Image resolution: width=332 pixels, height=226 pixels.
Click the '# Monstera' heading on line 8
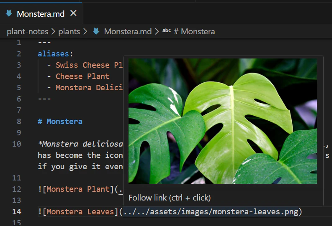tap(60, 122)
